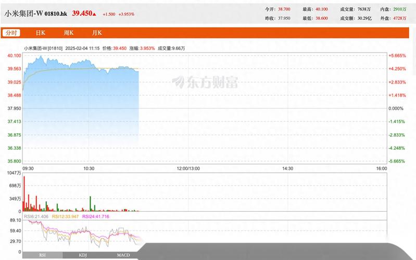Open the 周K weekly chart tab
The height and width of the screenshot is (260, 416).
click(68, 33)
